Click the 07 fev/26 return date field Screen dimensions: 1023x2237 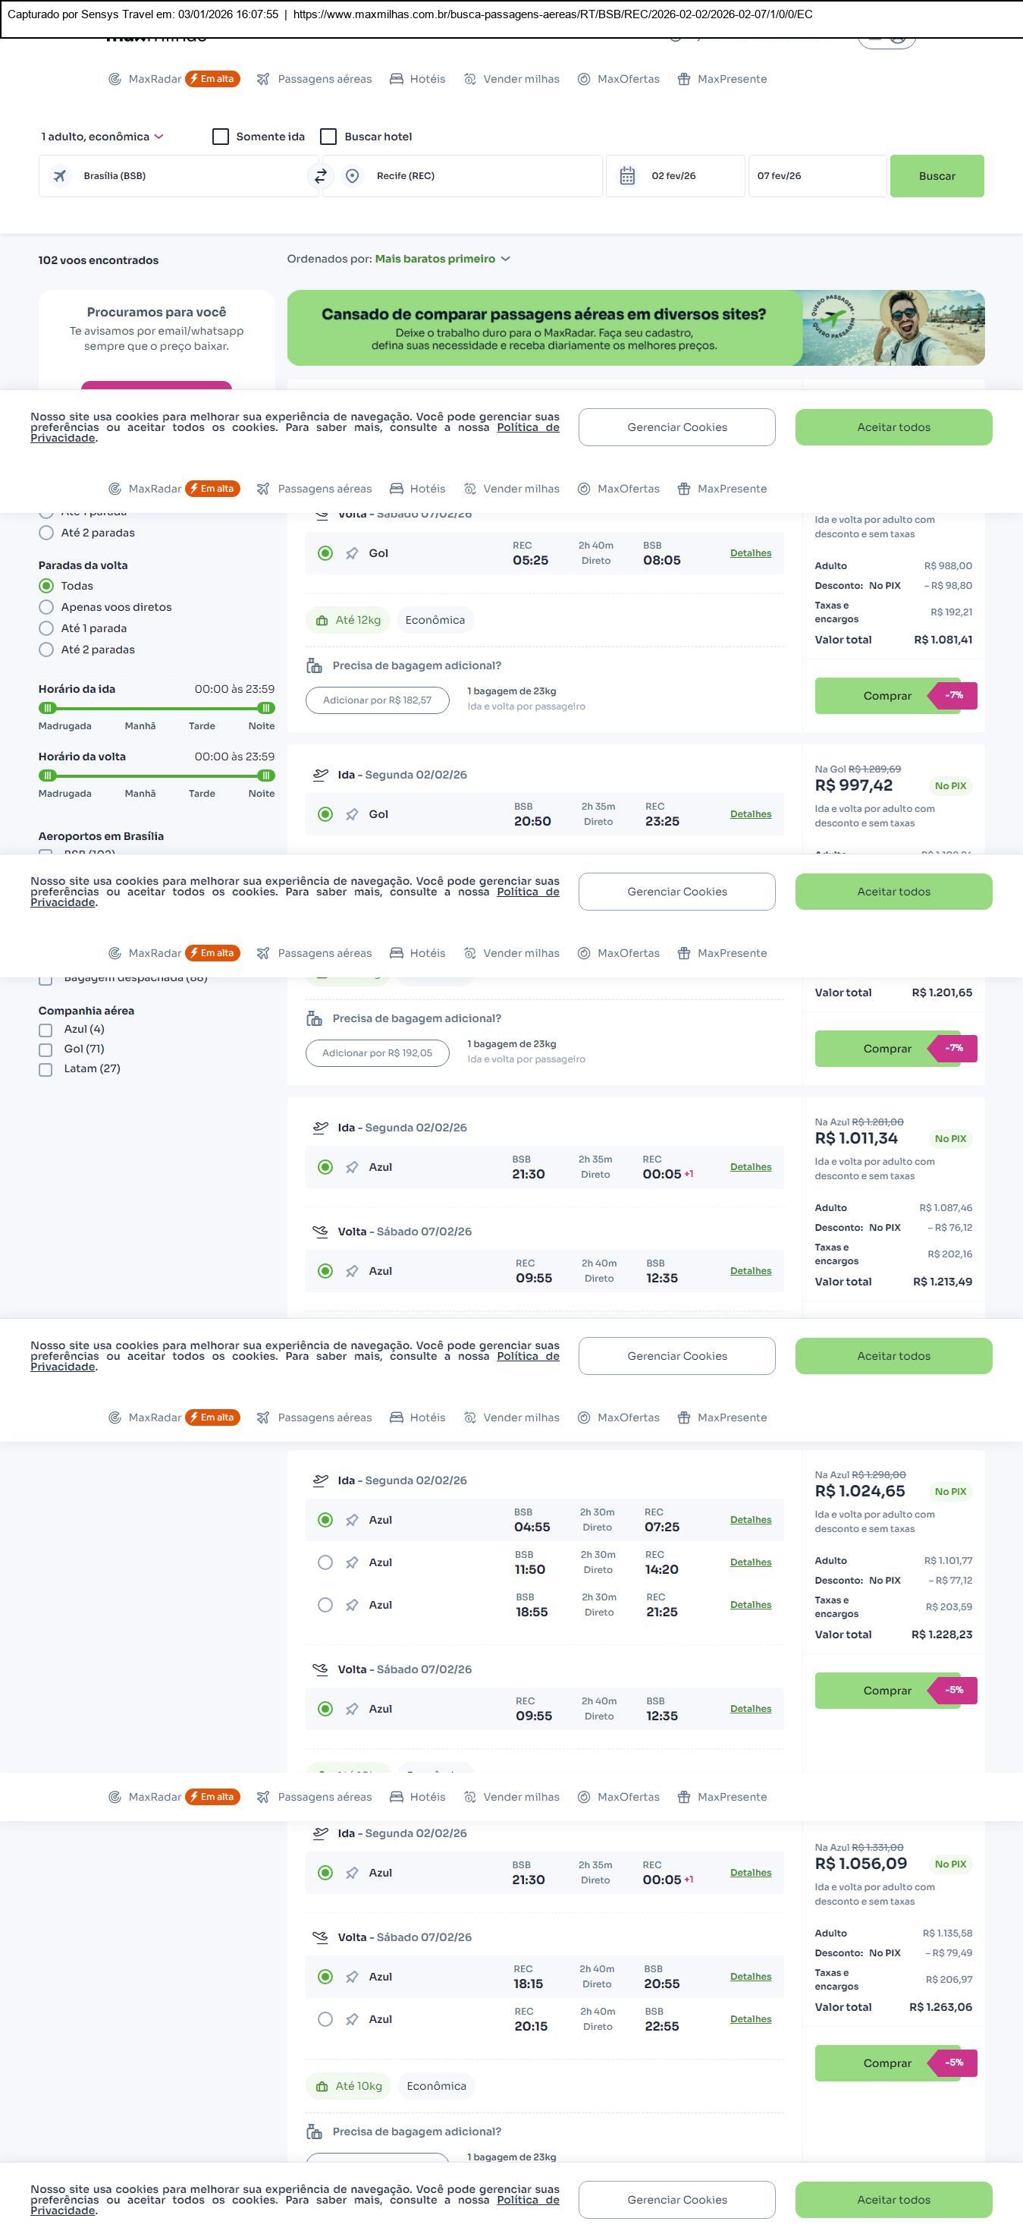coord(816,176)
